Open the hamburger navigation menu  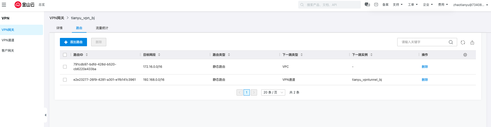pos(4,5)
